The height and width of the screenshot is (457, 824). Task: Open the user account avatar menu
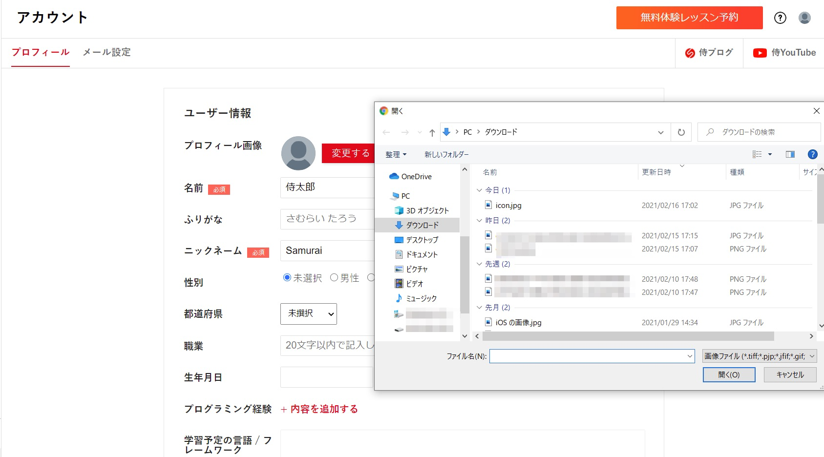804,18
